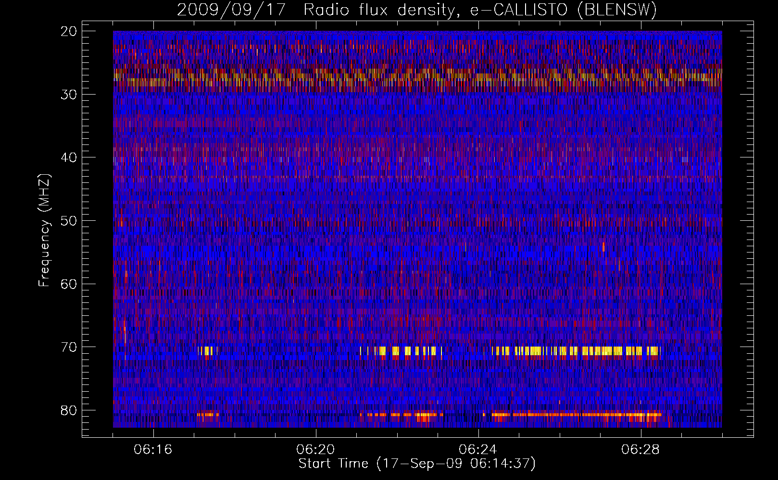Click the 40 MHz frequency label
Image resolution: width=778 pixels, height=480 pixels.
[69, 157]
